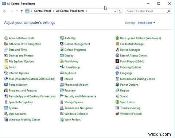The image size is (175, 138).
Task: Open the View by Small icons dropdown
Action: [x=147, y=23]
